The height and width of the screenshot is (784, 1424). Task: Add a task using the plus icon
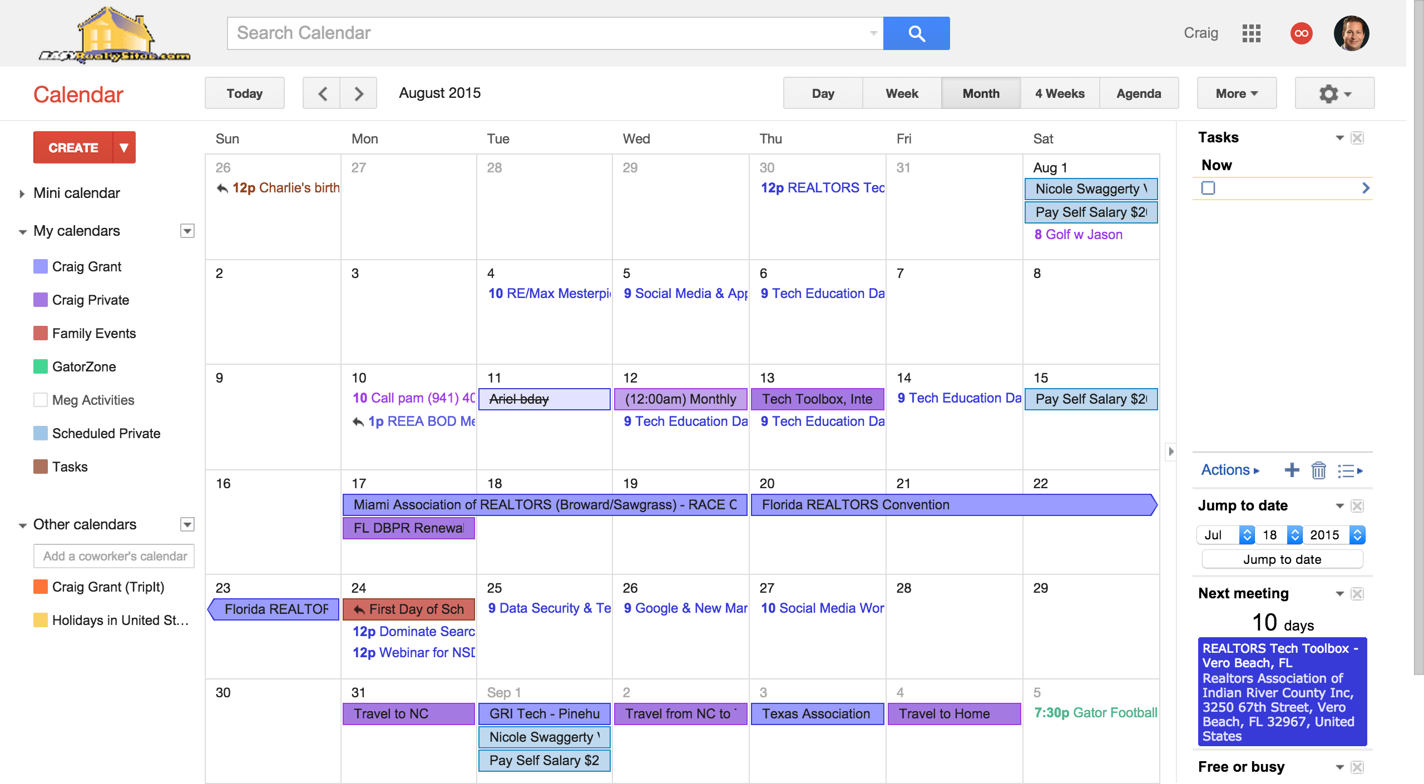(1293, 470)
